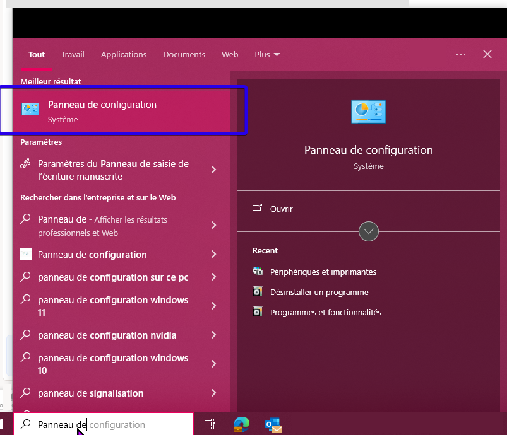Click the Programmes et fonctionnalités icon
507x435 pixels.
[x=258, y=311]
